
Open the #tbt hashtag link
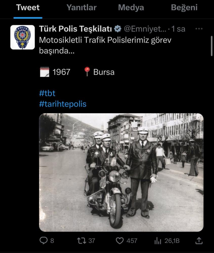(47, 93)
